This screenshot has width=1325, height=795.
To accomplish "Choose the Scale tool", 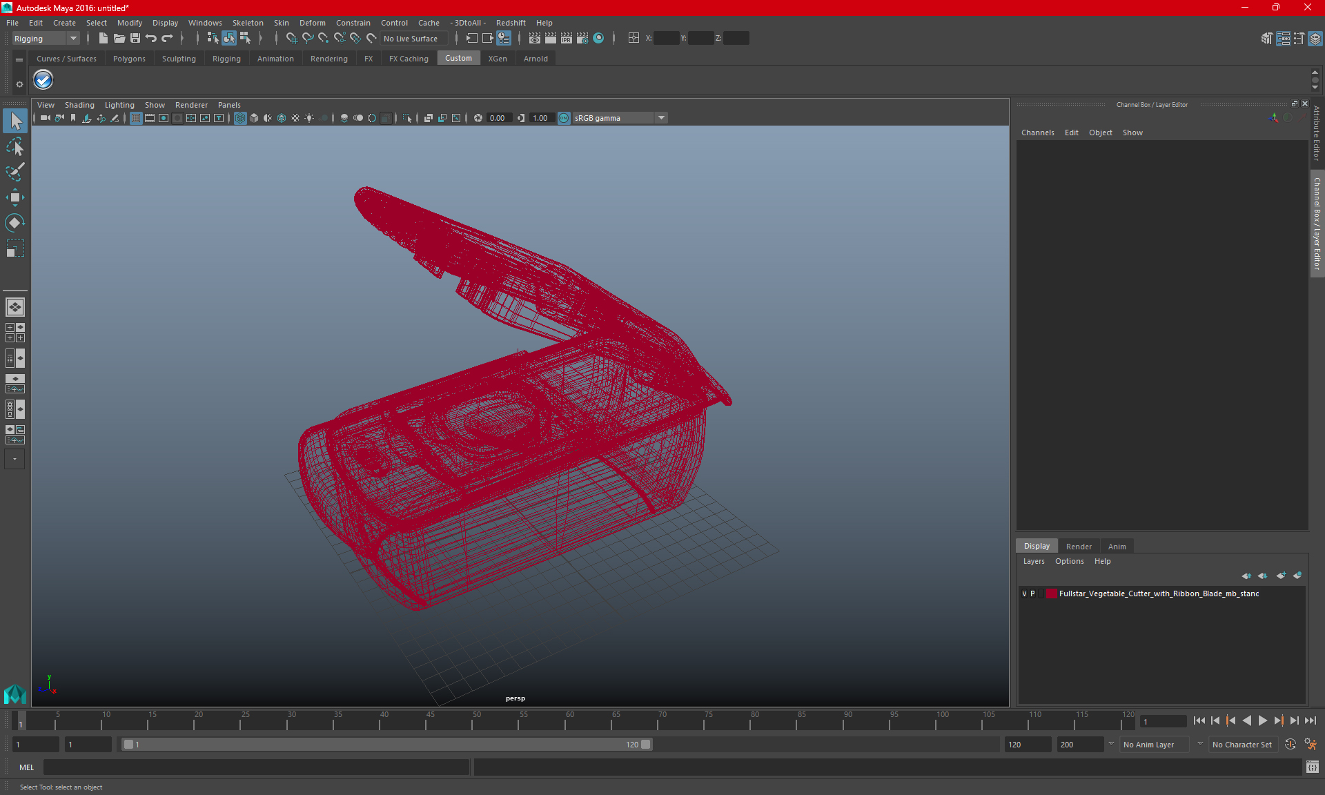I will coord(15,248).
